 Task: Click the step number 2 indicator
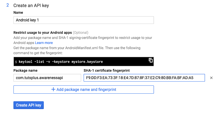(x=8, y=5)
